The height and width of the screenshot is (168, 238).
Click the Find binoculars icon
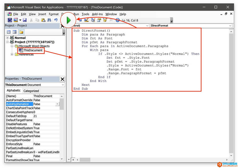[49, 20]
